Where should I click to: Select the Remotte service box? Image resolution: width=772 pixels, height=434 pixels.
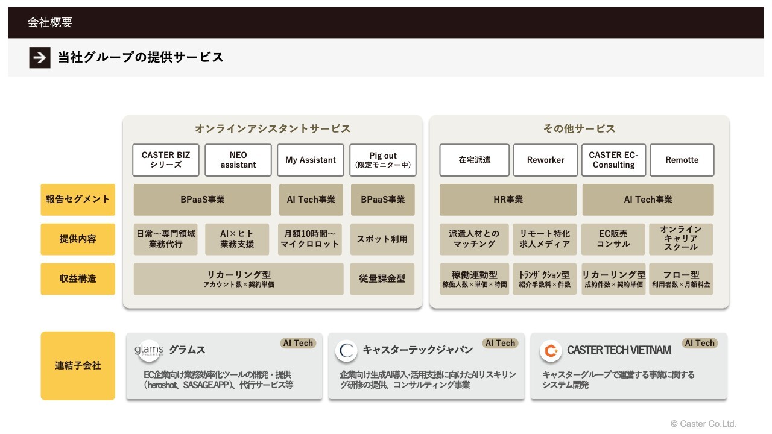[682, 160]
